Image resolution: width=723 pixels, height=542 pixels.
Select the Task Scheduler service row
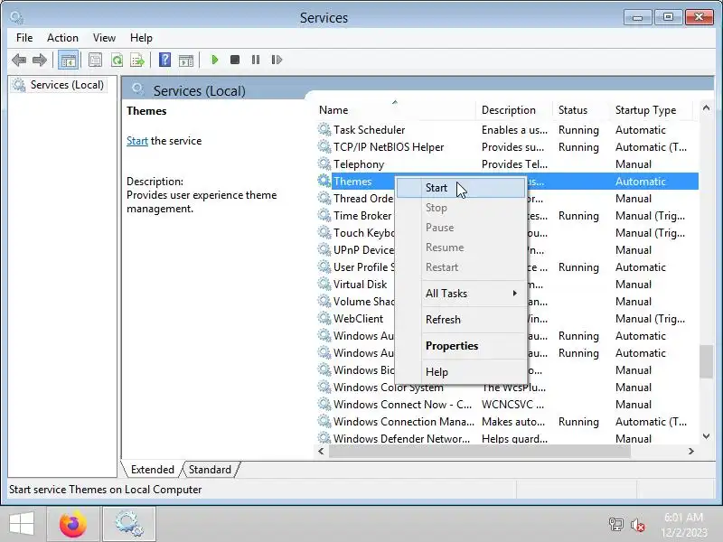[507, 129]
